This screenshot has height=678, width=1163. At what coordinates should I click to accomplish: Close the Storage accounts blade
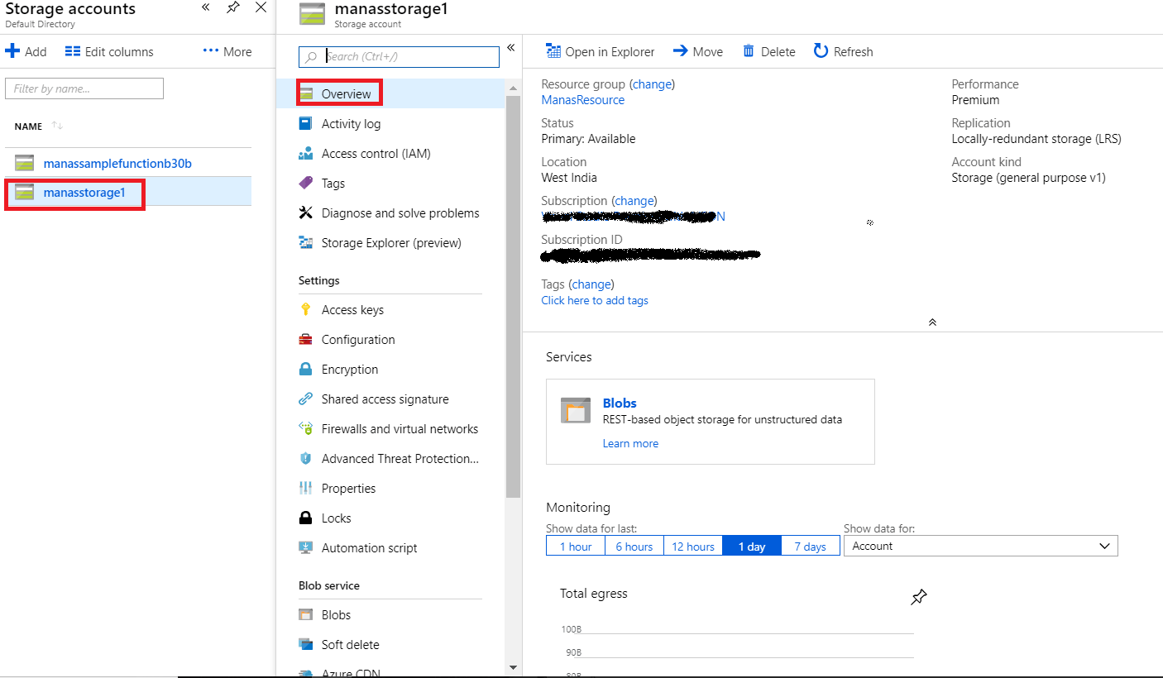click(261, 7)
